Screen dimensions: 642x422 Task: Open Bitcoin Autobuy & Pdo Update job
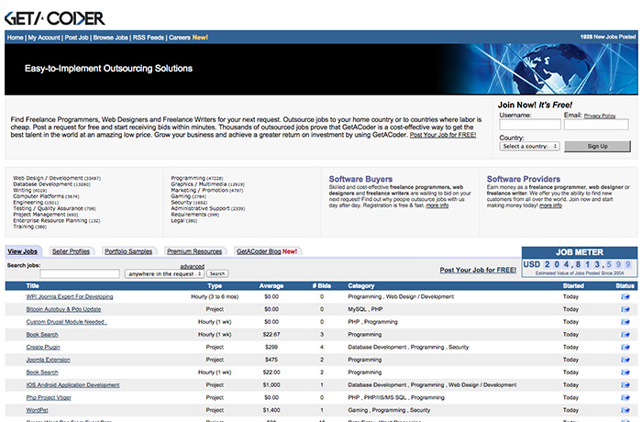pos(63,309)
